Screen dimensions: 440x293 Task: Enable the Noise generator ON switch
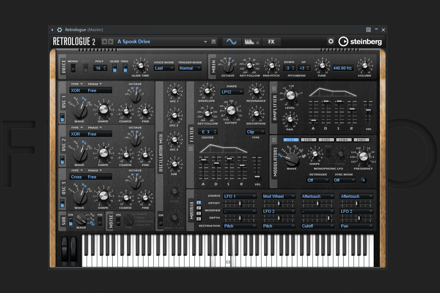coord(118,221)
